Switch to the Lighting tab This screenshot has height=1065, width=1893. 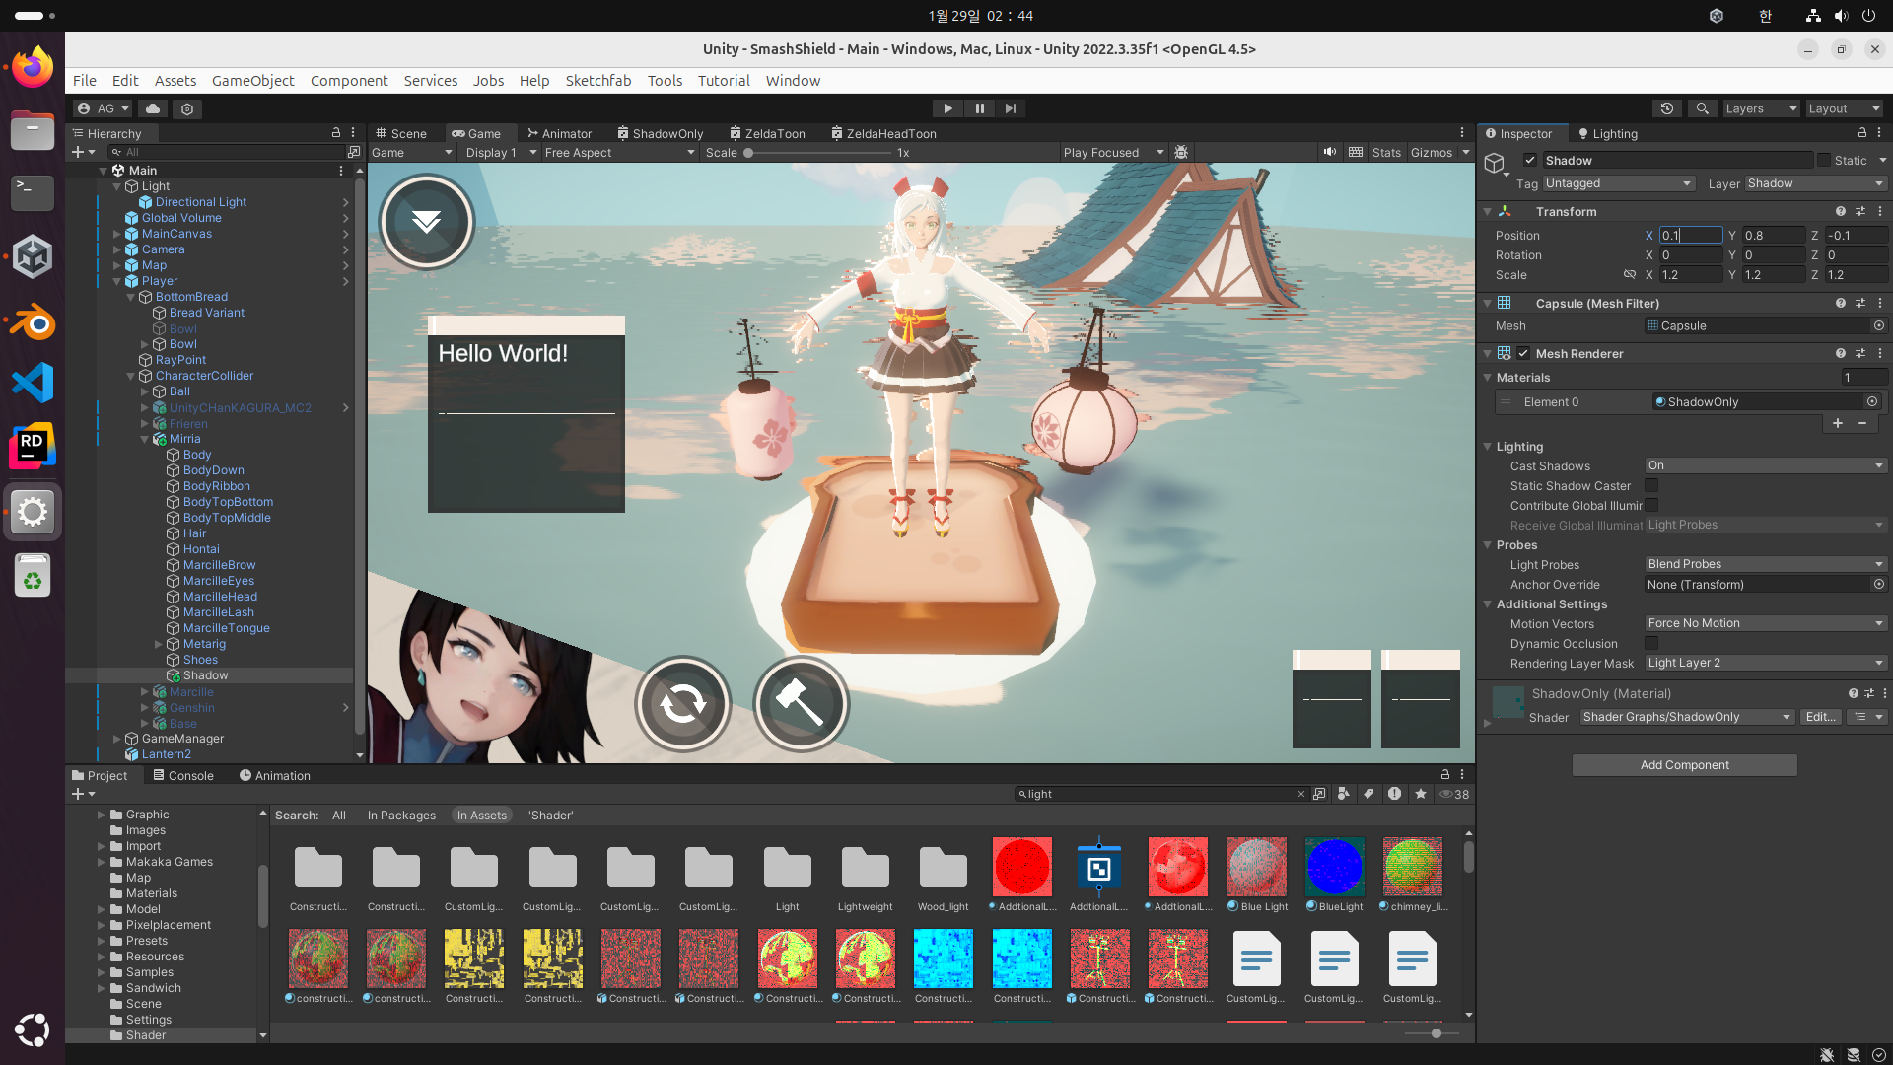[x=1607, y=133]
